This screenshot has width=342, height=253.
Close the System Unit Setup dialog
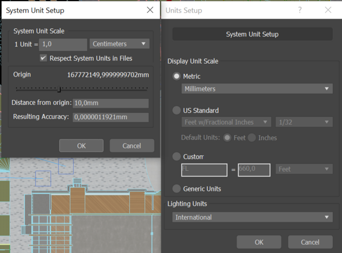[150, 10]
